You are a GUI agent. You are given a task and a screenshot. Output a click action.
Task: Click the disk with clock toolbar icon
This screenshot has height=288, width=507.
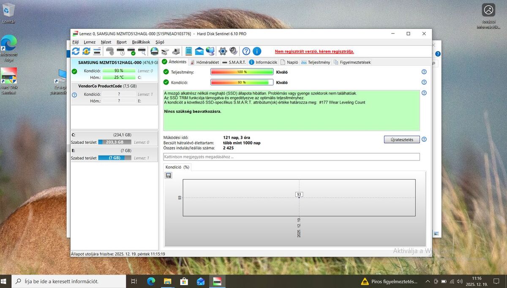121,51
